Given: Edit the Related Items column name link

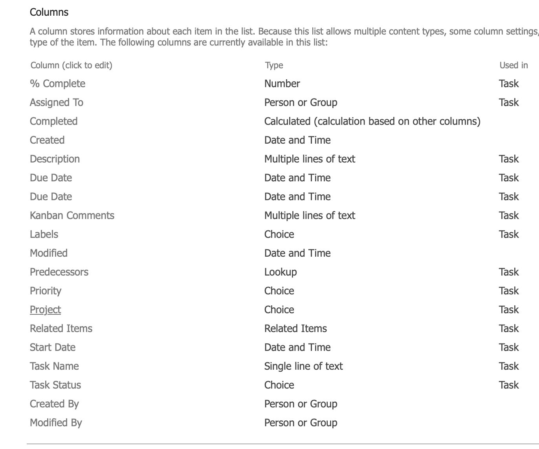Looking at the screenshot, I should [61, 329].
